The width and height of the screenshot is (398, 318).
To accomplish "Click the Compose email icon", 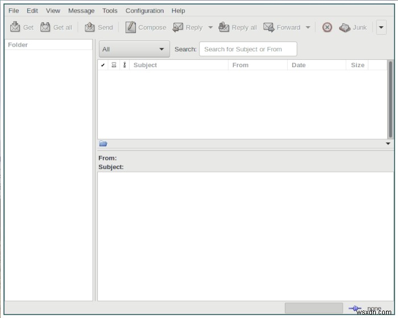I will pyautogui.click(x=130, y=27).
